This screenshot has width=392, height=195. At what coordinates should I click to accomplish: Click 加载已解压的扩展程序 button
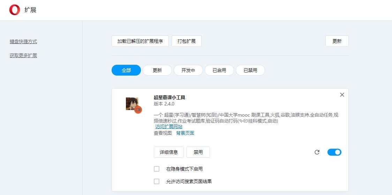click(140, 41)
